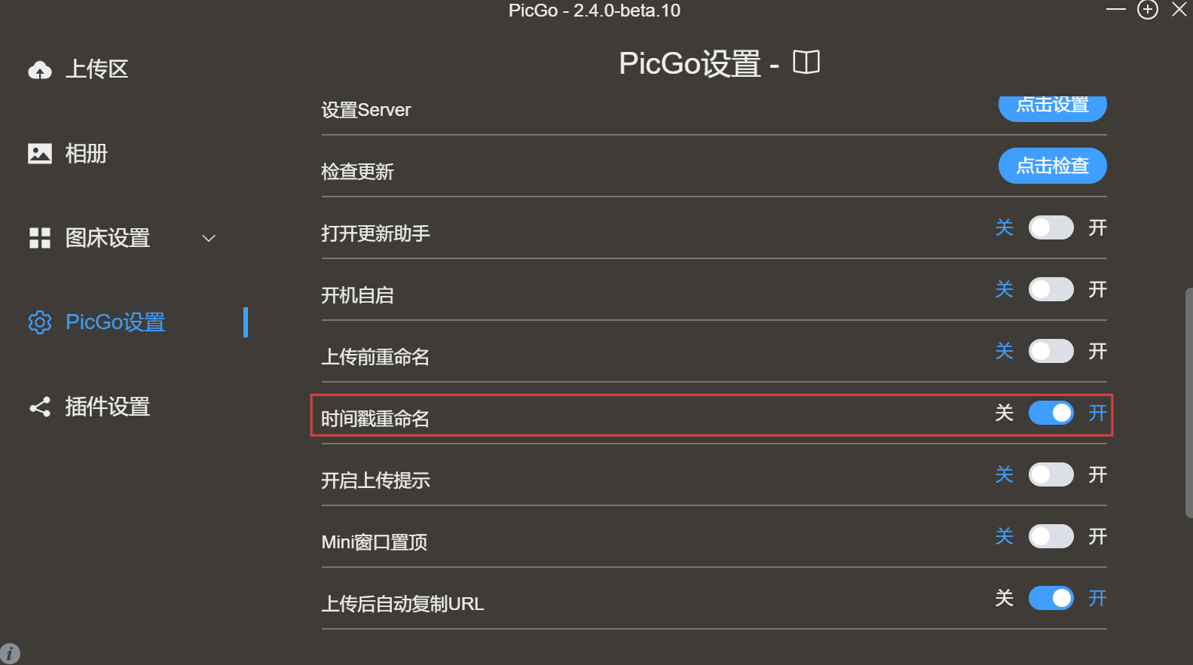Turn off the 上传后自动复制URL toggle

point(1051,597)
